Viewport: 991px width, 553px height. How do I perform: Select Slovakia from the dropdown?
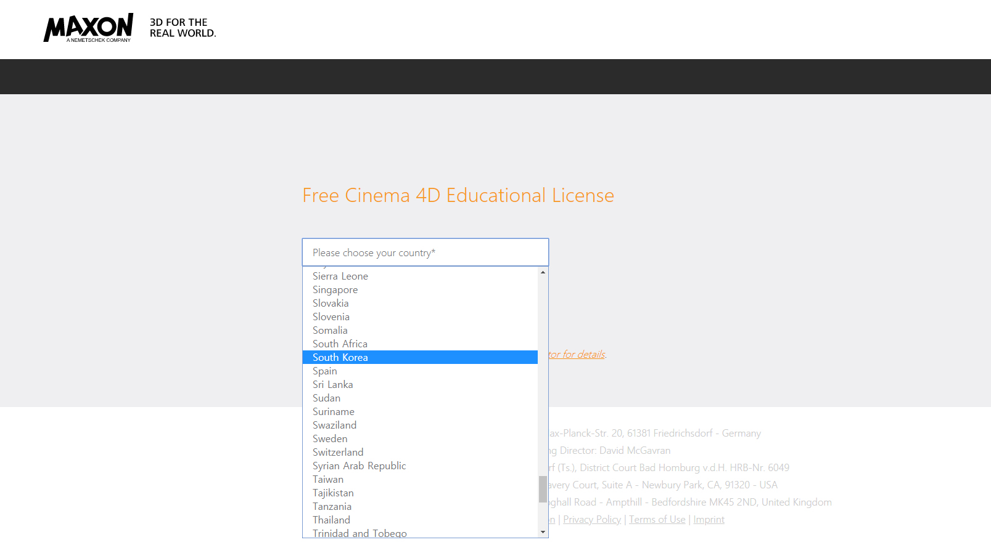420,303
